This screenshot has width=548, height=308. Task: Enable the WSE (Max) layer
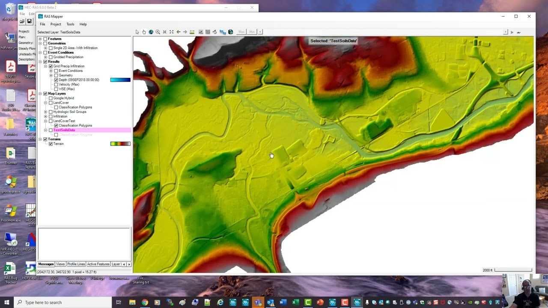click(56, 89)
